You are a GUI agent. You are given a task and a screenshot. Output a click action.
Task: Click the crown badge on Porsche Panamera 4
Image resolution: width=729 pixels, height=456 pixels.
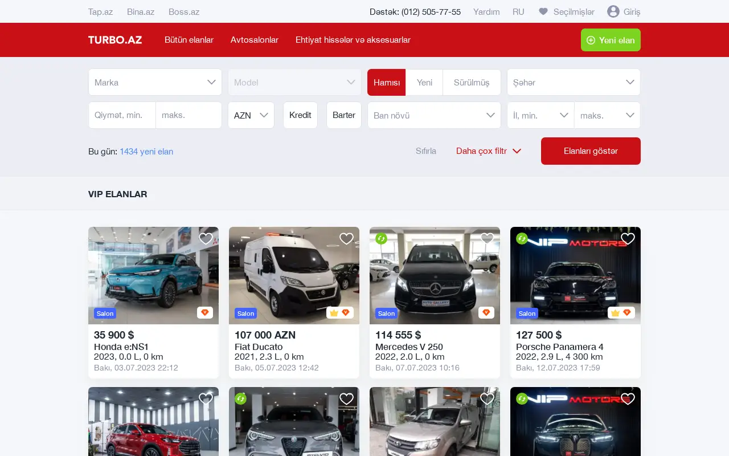[x=615, y=313]
